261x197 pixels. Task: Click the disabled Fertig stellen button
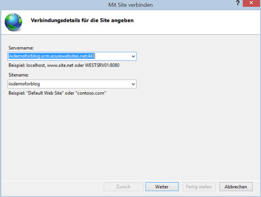pyautogui.click(x=199, y=186)
